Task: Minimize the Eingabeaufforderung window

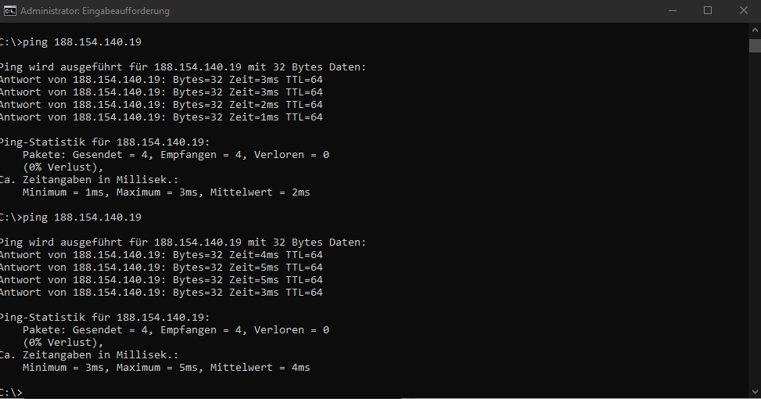Action: (x=672, y=11)
